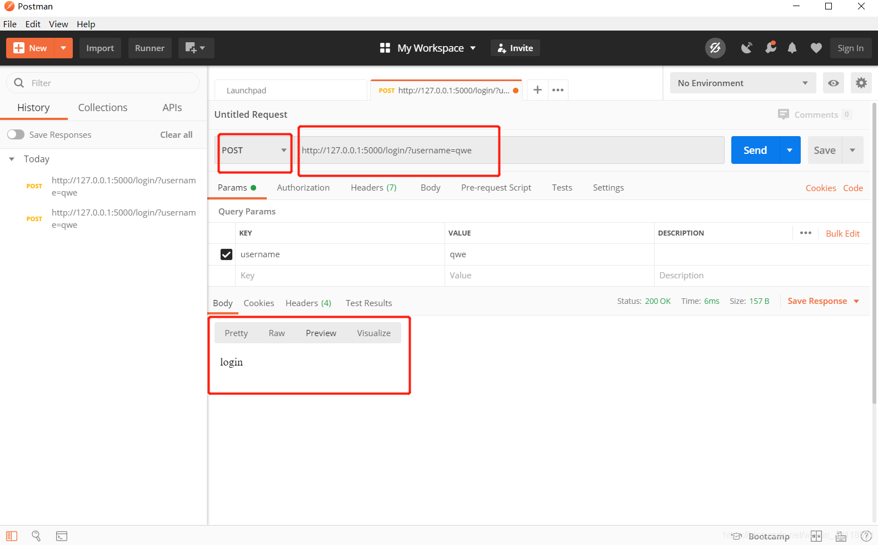Click the Invite button
Screen dimensions: 878x545
(515, 48)
